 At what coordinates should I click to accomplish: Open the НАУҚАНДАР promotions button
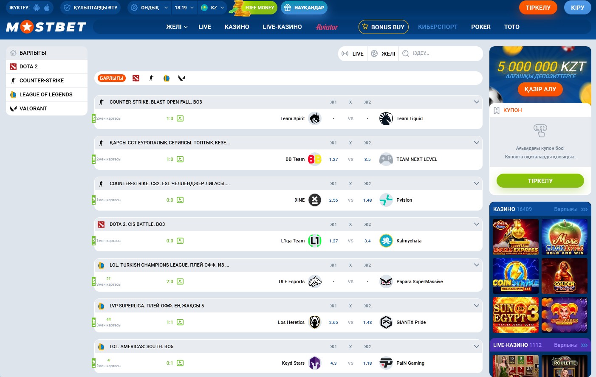coord(304,8)
